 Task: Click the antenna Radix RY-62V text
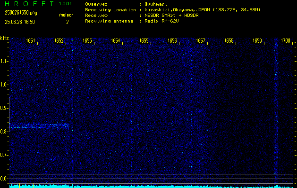tap(161, 21)
